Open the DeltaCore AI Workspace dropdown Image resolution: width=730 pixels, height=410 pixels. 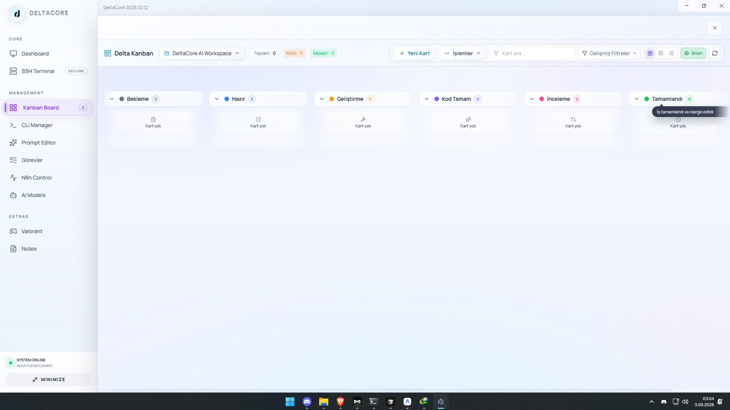[x=202, y=53]
